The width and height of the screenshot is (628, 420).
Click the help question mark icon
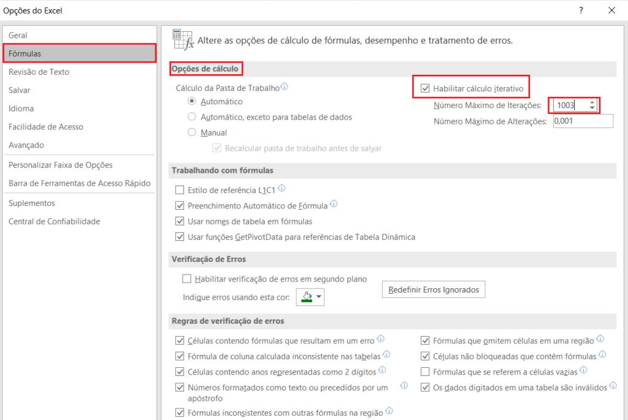(580, 10)
